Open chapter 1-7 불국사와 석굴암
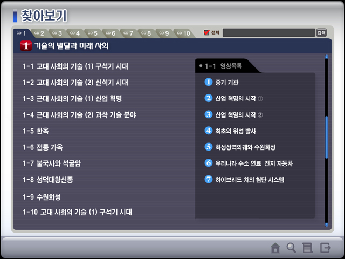345x259 pixels. click(x=52, y=163)
